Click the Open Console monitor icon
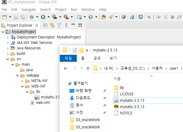183x132 pixels. pyautogui.click(x=141, y=17)
